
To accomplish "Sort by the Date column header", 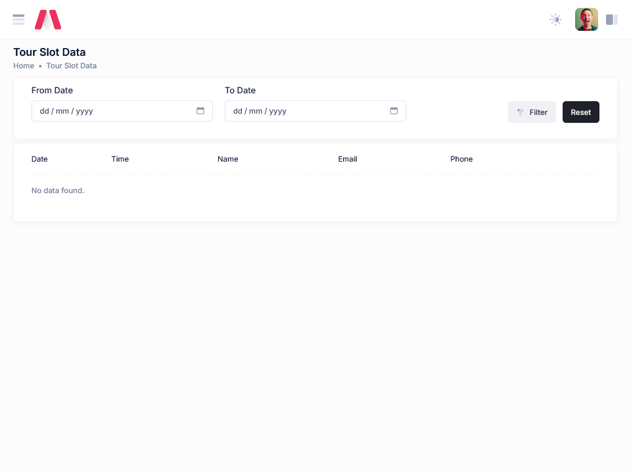I will pos(39,159).
